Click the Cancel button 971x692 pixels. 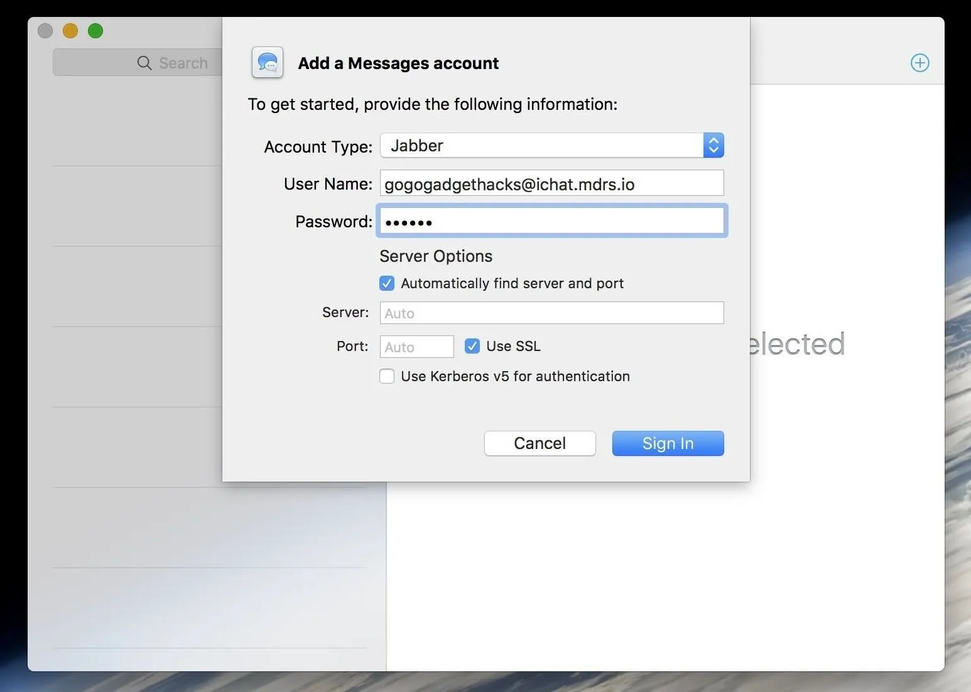pyautogui.click(x=540, y=443)
